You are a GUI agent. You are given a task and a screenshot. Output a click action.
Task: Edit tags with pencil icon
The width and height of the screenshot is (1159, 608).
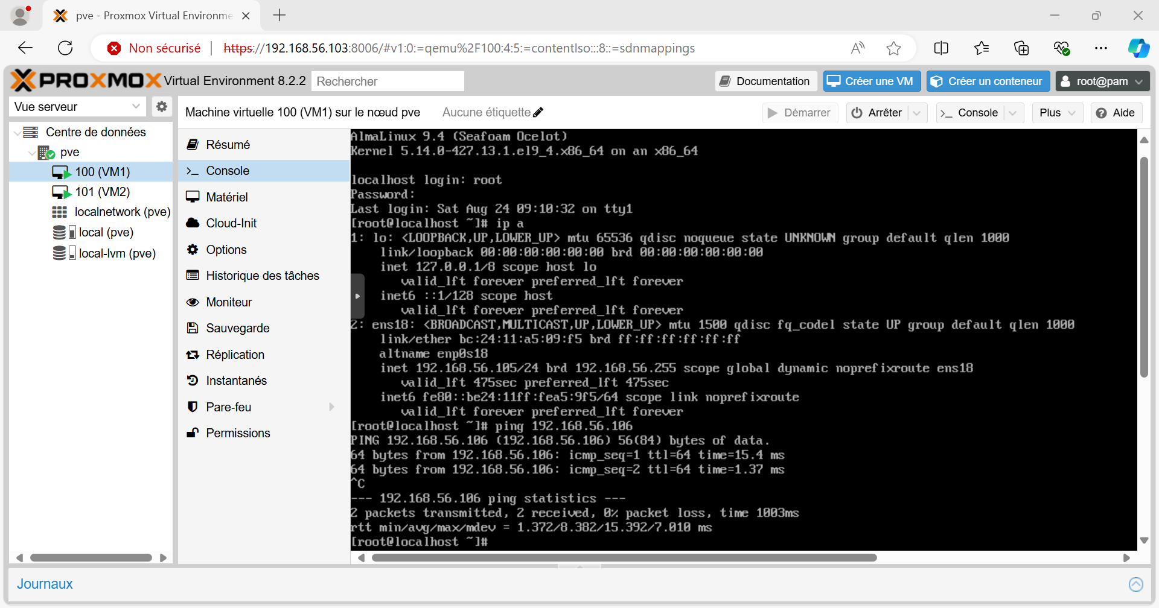(538, 112)
